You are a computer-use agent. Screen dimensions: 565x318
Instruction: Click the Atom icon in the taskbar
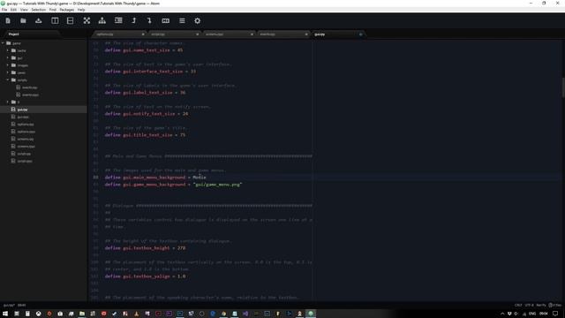tap(311, 314)
